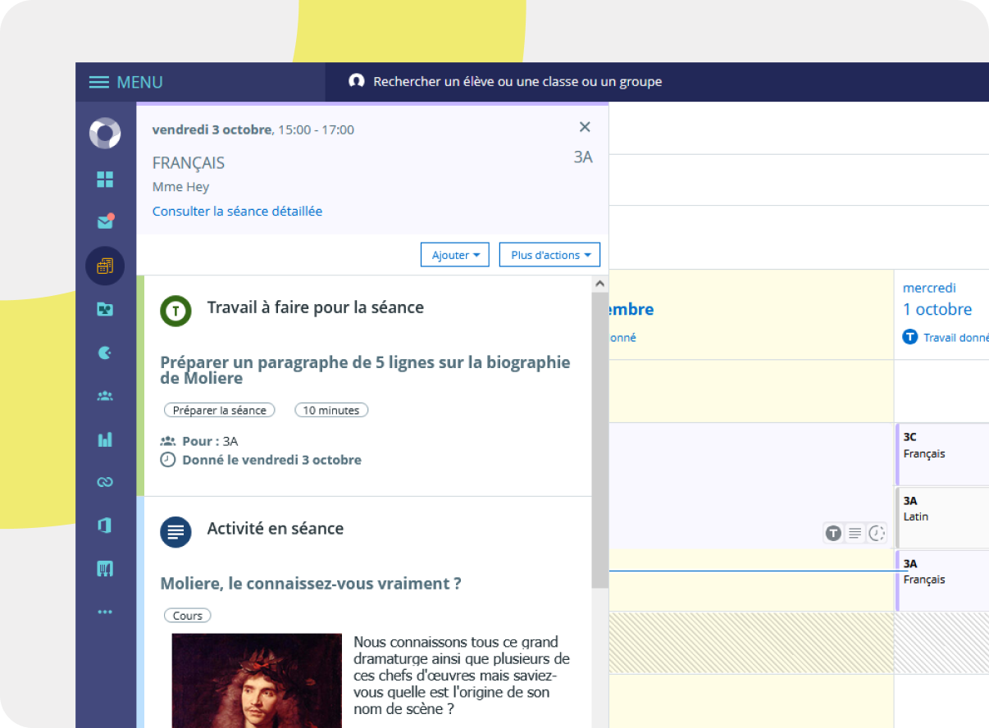The image size is (989, 728).
Task: Open the fork and knife canteen icon
Action: (x=105, y=568)
